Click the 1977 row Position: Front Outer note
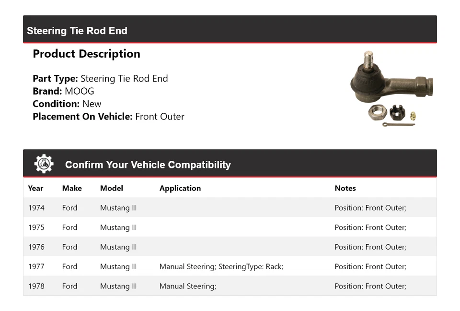 click(370, 267)
